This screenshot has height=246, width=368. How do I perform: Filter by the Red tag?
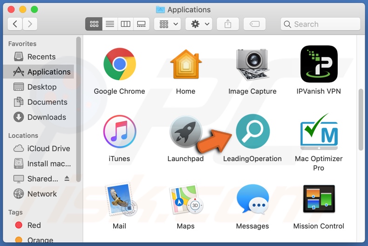click(39, 225)
